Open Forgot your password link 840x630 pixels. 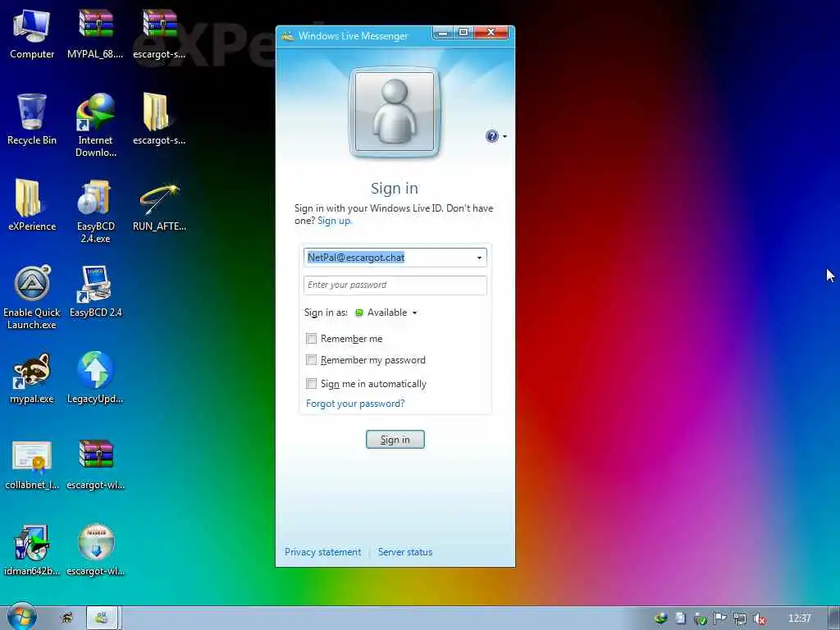(x=355, y=404)
